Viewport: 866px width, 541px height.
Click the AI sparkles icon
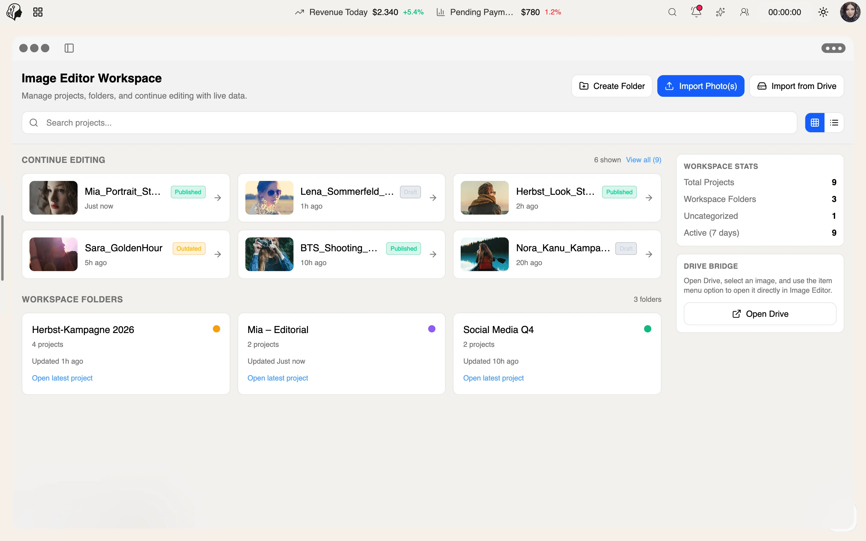(720, 12)
